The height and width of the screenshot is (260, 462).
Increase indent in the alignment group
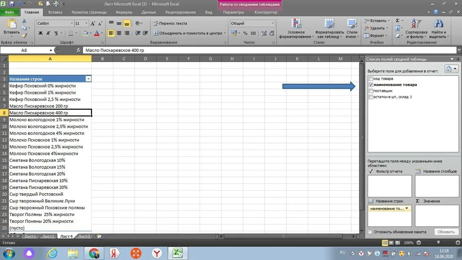point(145,33)
